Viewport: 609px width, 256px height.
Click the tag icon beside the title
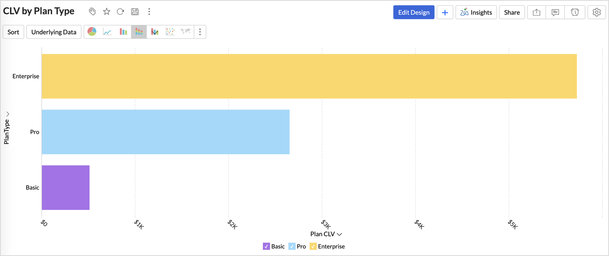(x=92, y=12)
